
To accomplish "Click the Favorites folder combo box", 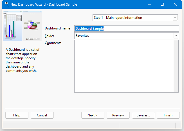I will [x=127, y=36].
